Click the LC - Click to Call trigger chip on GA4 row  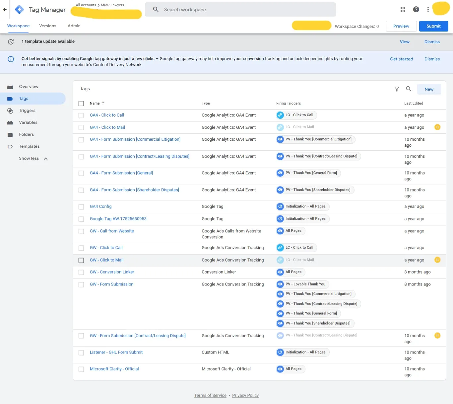(296, 115)
